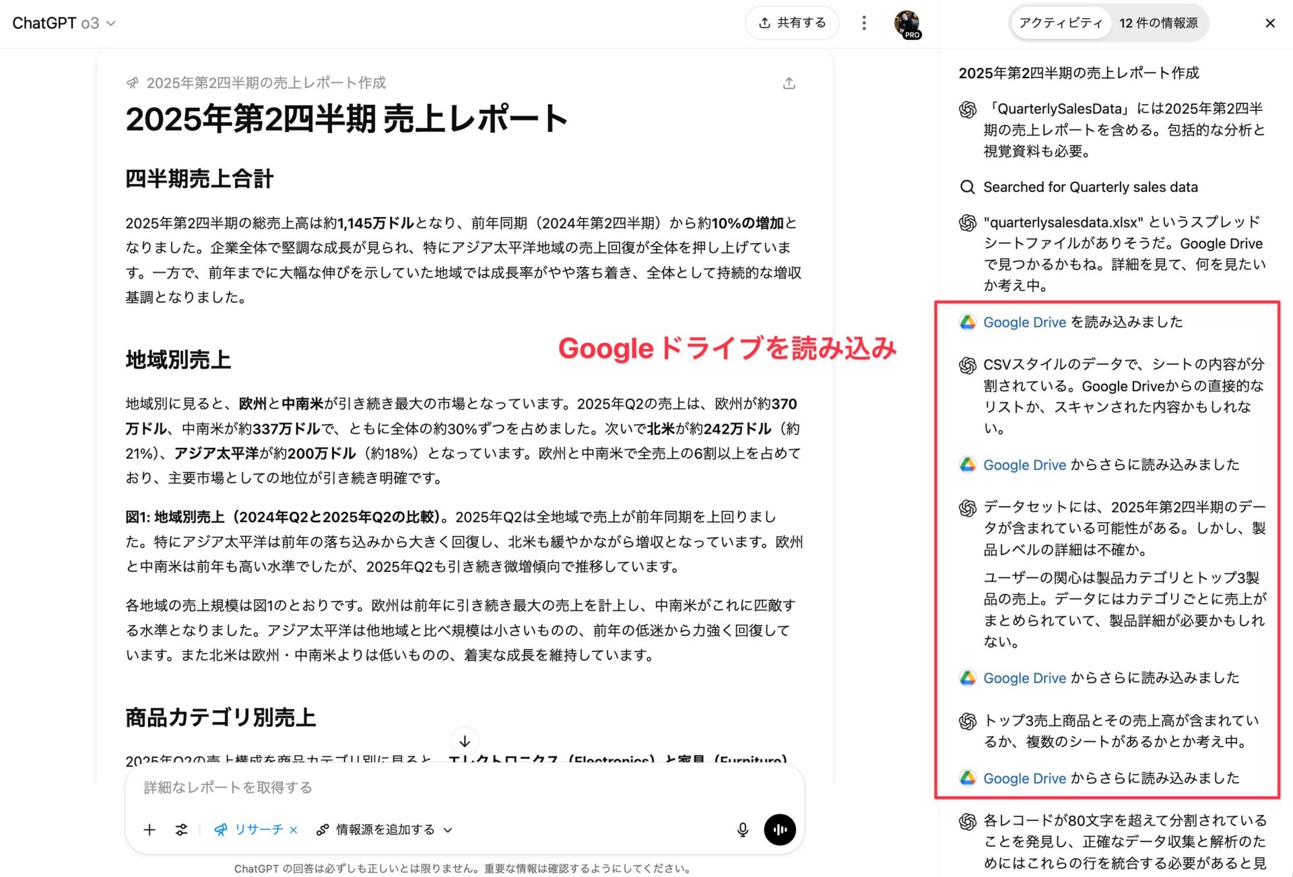Expand the 情報源を追加する dropdown
Screen dimensions: 1293x877
(384, 830)
